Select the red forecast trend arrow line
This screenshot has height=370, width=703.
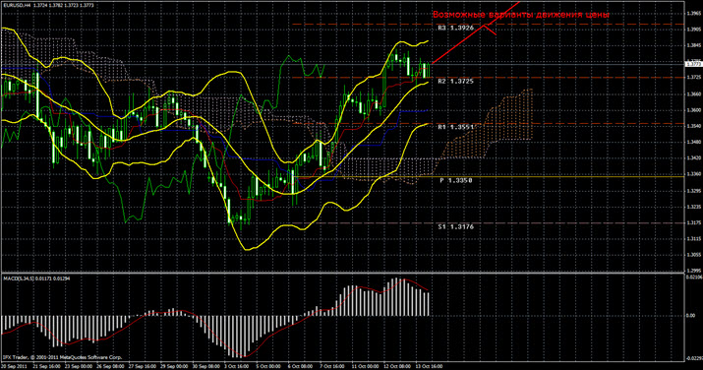coord(475,32)
